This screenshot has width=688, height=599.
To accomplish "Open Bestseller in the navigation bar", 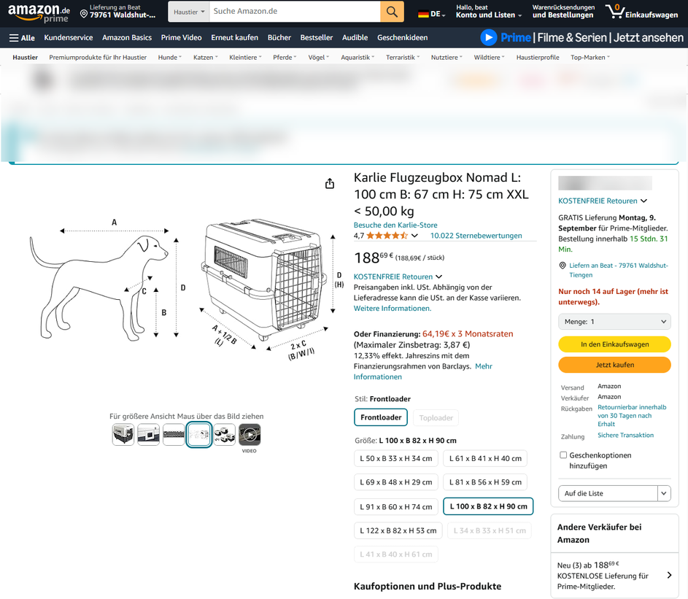I will pyautogui.click(x=317, y=38).
